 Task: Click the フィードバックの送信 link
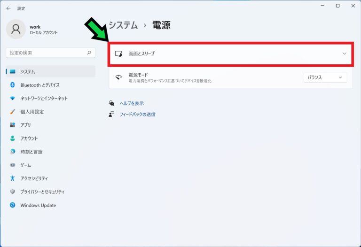point(137,114)
